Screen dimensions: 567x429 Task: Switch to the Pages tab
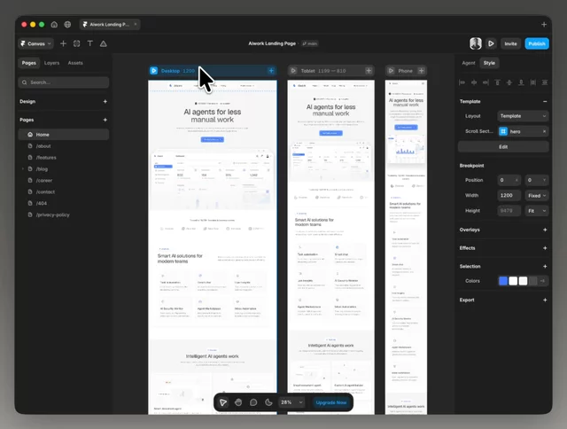29,63
